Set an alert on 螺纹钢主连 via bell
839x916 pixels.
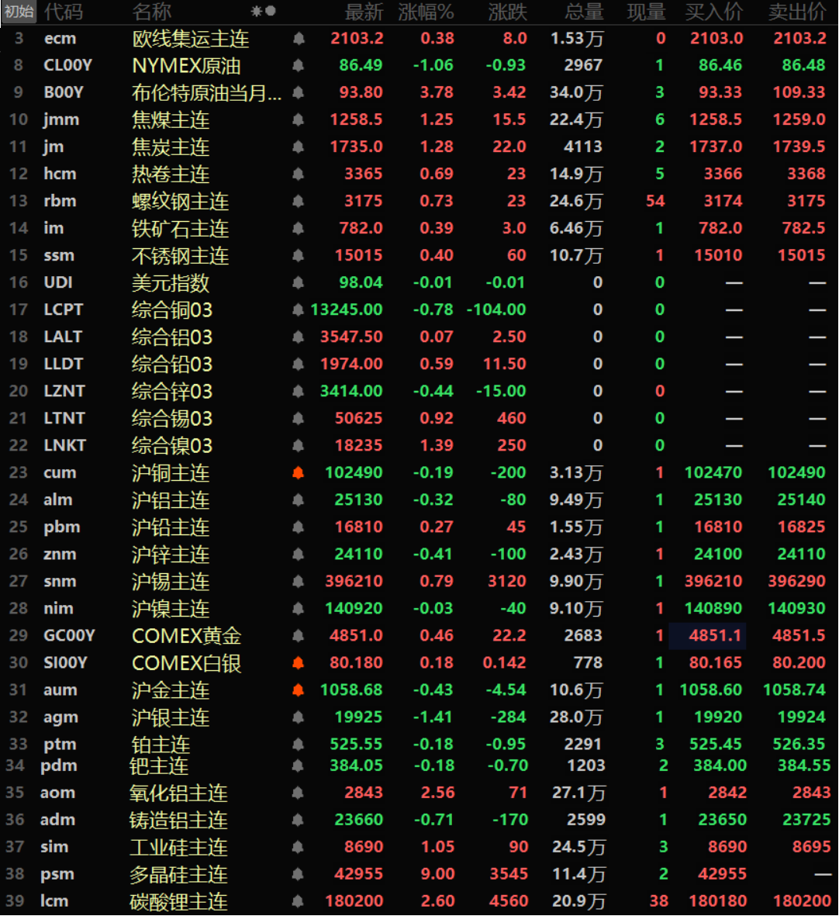point(298,202)
